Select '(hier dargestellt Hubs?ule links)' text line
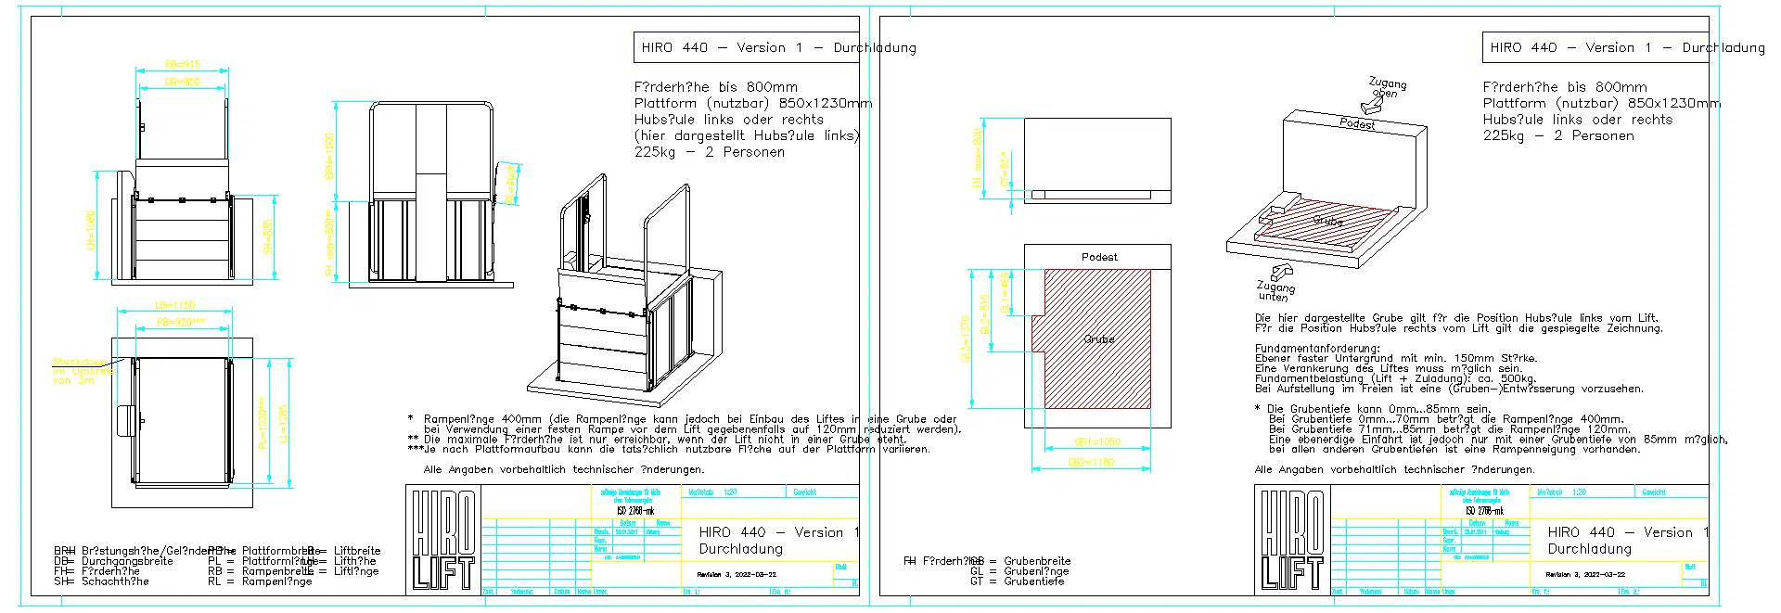The width and height of the screenshot is (1781, 613). click(x=747, y=135)
